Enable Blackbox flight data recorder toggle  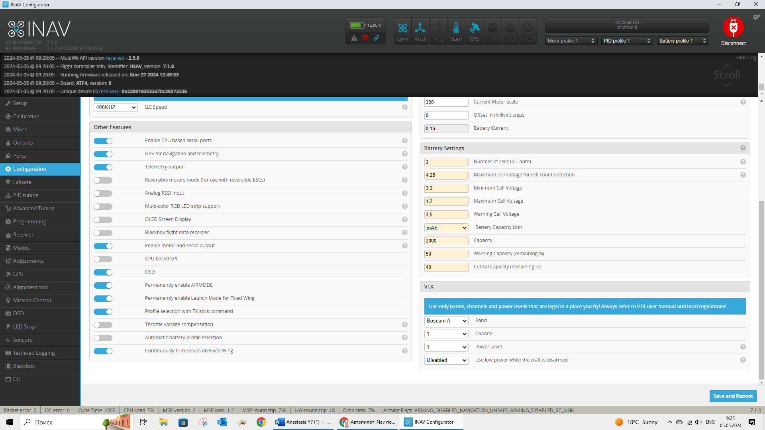[x=103, y=233]
